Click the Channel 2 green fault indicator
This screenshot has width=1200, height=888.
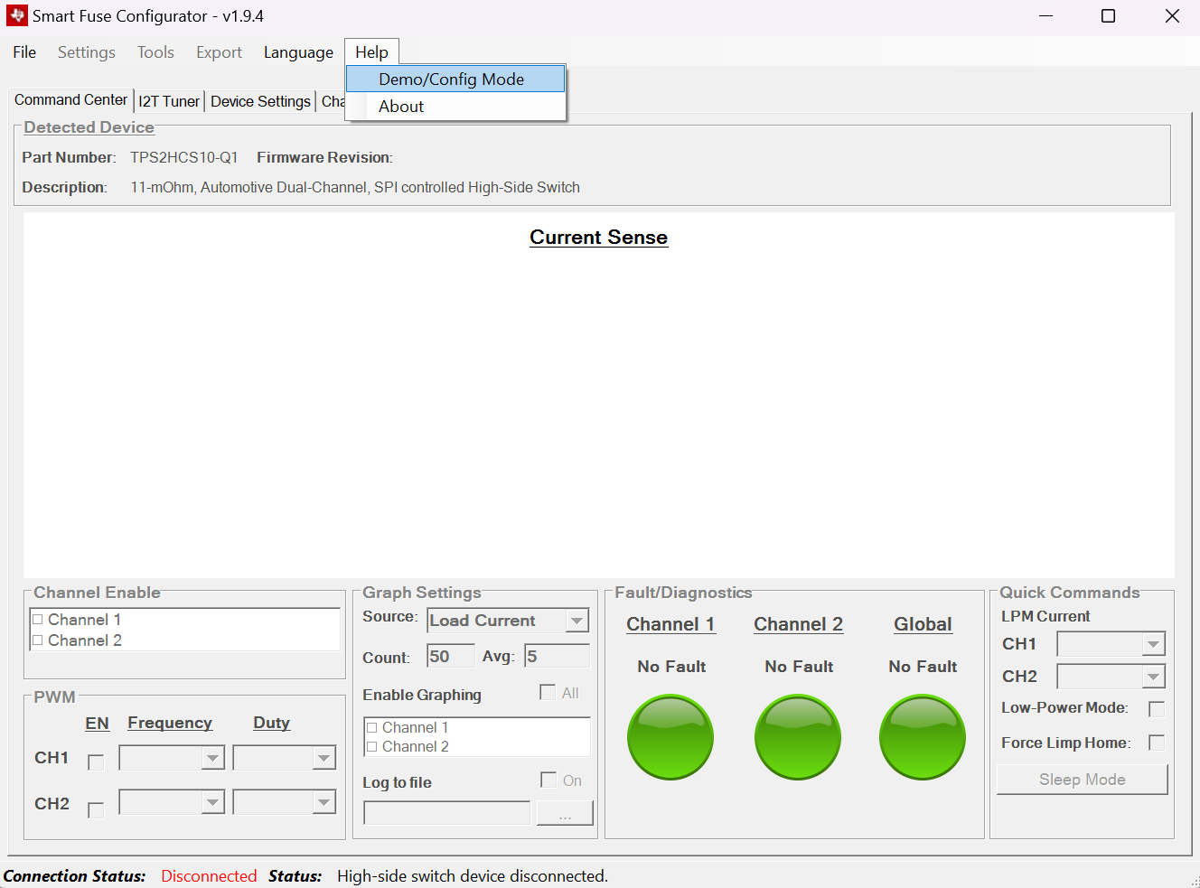click(x=798, y=736)
